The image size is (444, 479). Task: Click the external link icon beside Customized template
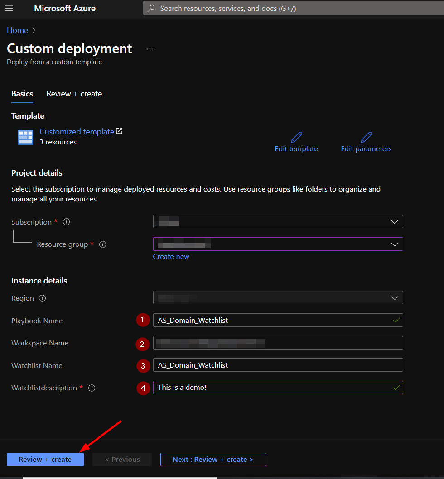(x=119, y=131)
